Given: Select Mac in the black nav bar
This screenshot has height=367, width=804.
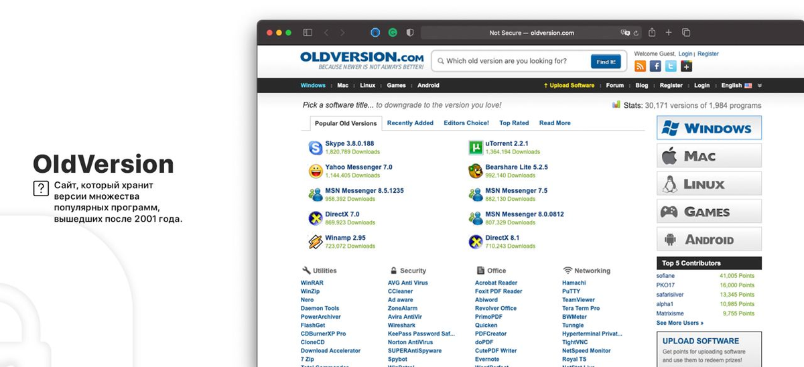Looking at the screenshot, I should click(343, 86).
